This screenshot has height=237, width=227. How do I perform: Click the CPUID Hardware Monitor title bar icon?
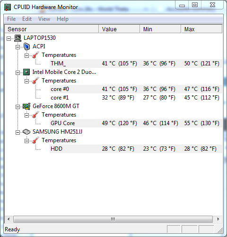point(8,7)
